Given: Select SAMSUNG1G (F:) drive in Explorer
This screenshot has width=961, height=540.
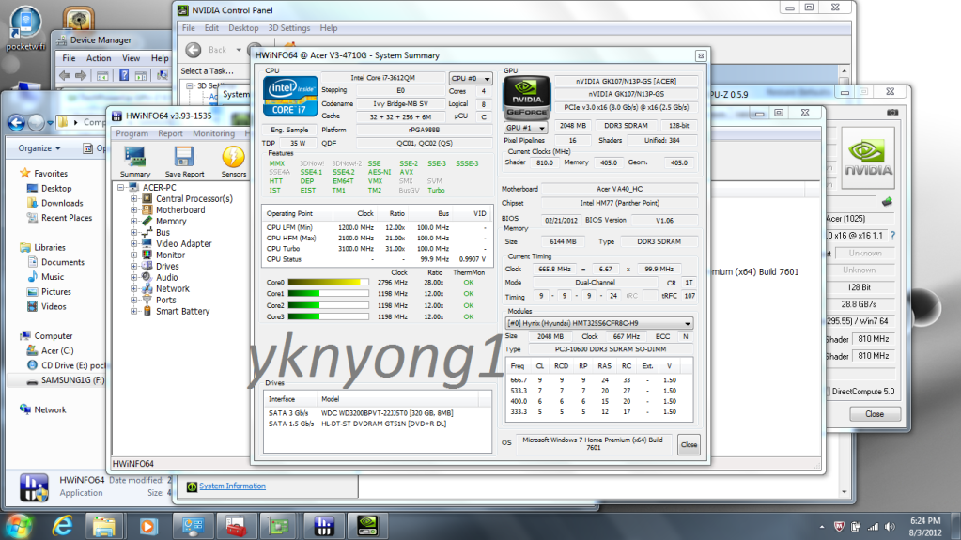Looking at the screenshot, I should [72, 380].
